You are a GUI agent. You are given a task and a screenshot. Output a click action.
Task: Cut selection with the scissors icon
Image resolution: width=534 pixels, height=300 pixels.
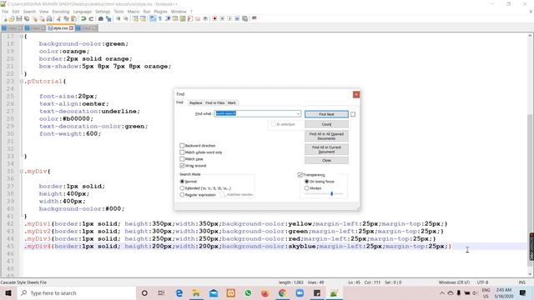pos(58,18)
